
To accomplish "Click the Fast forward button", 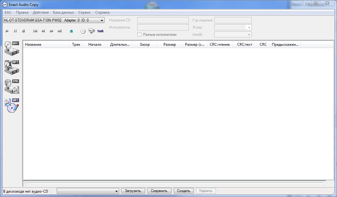I will tap(51, 31).
